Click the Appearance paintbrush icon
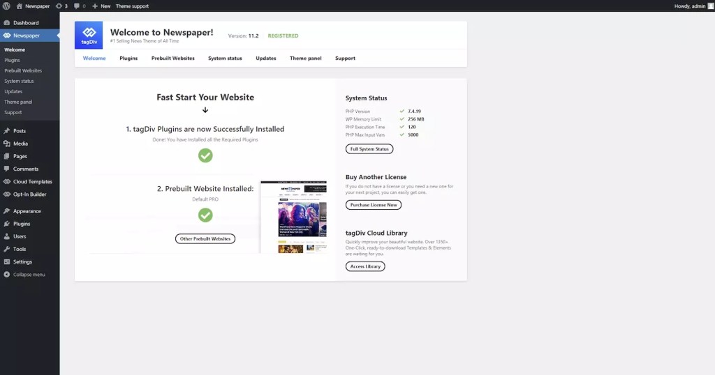Image resolution: width=715 pixels, height=375 pixels. [7, 211]
